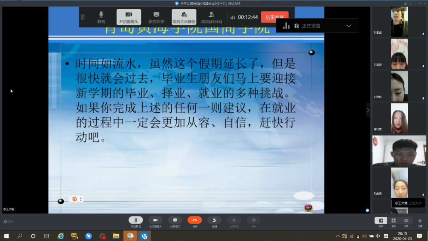Expand the 正在发言 speaker dropdown chevron
This screenshot has height=241, width=428.
[349, 26]
